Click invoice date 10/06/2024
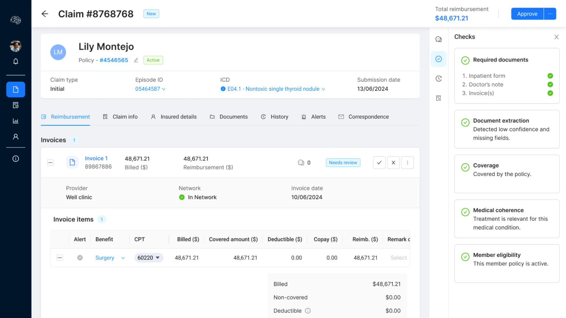This screenshot has width=566, height=318. (307, 197)
